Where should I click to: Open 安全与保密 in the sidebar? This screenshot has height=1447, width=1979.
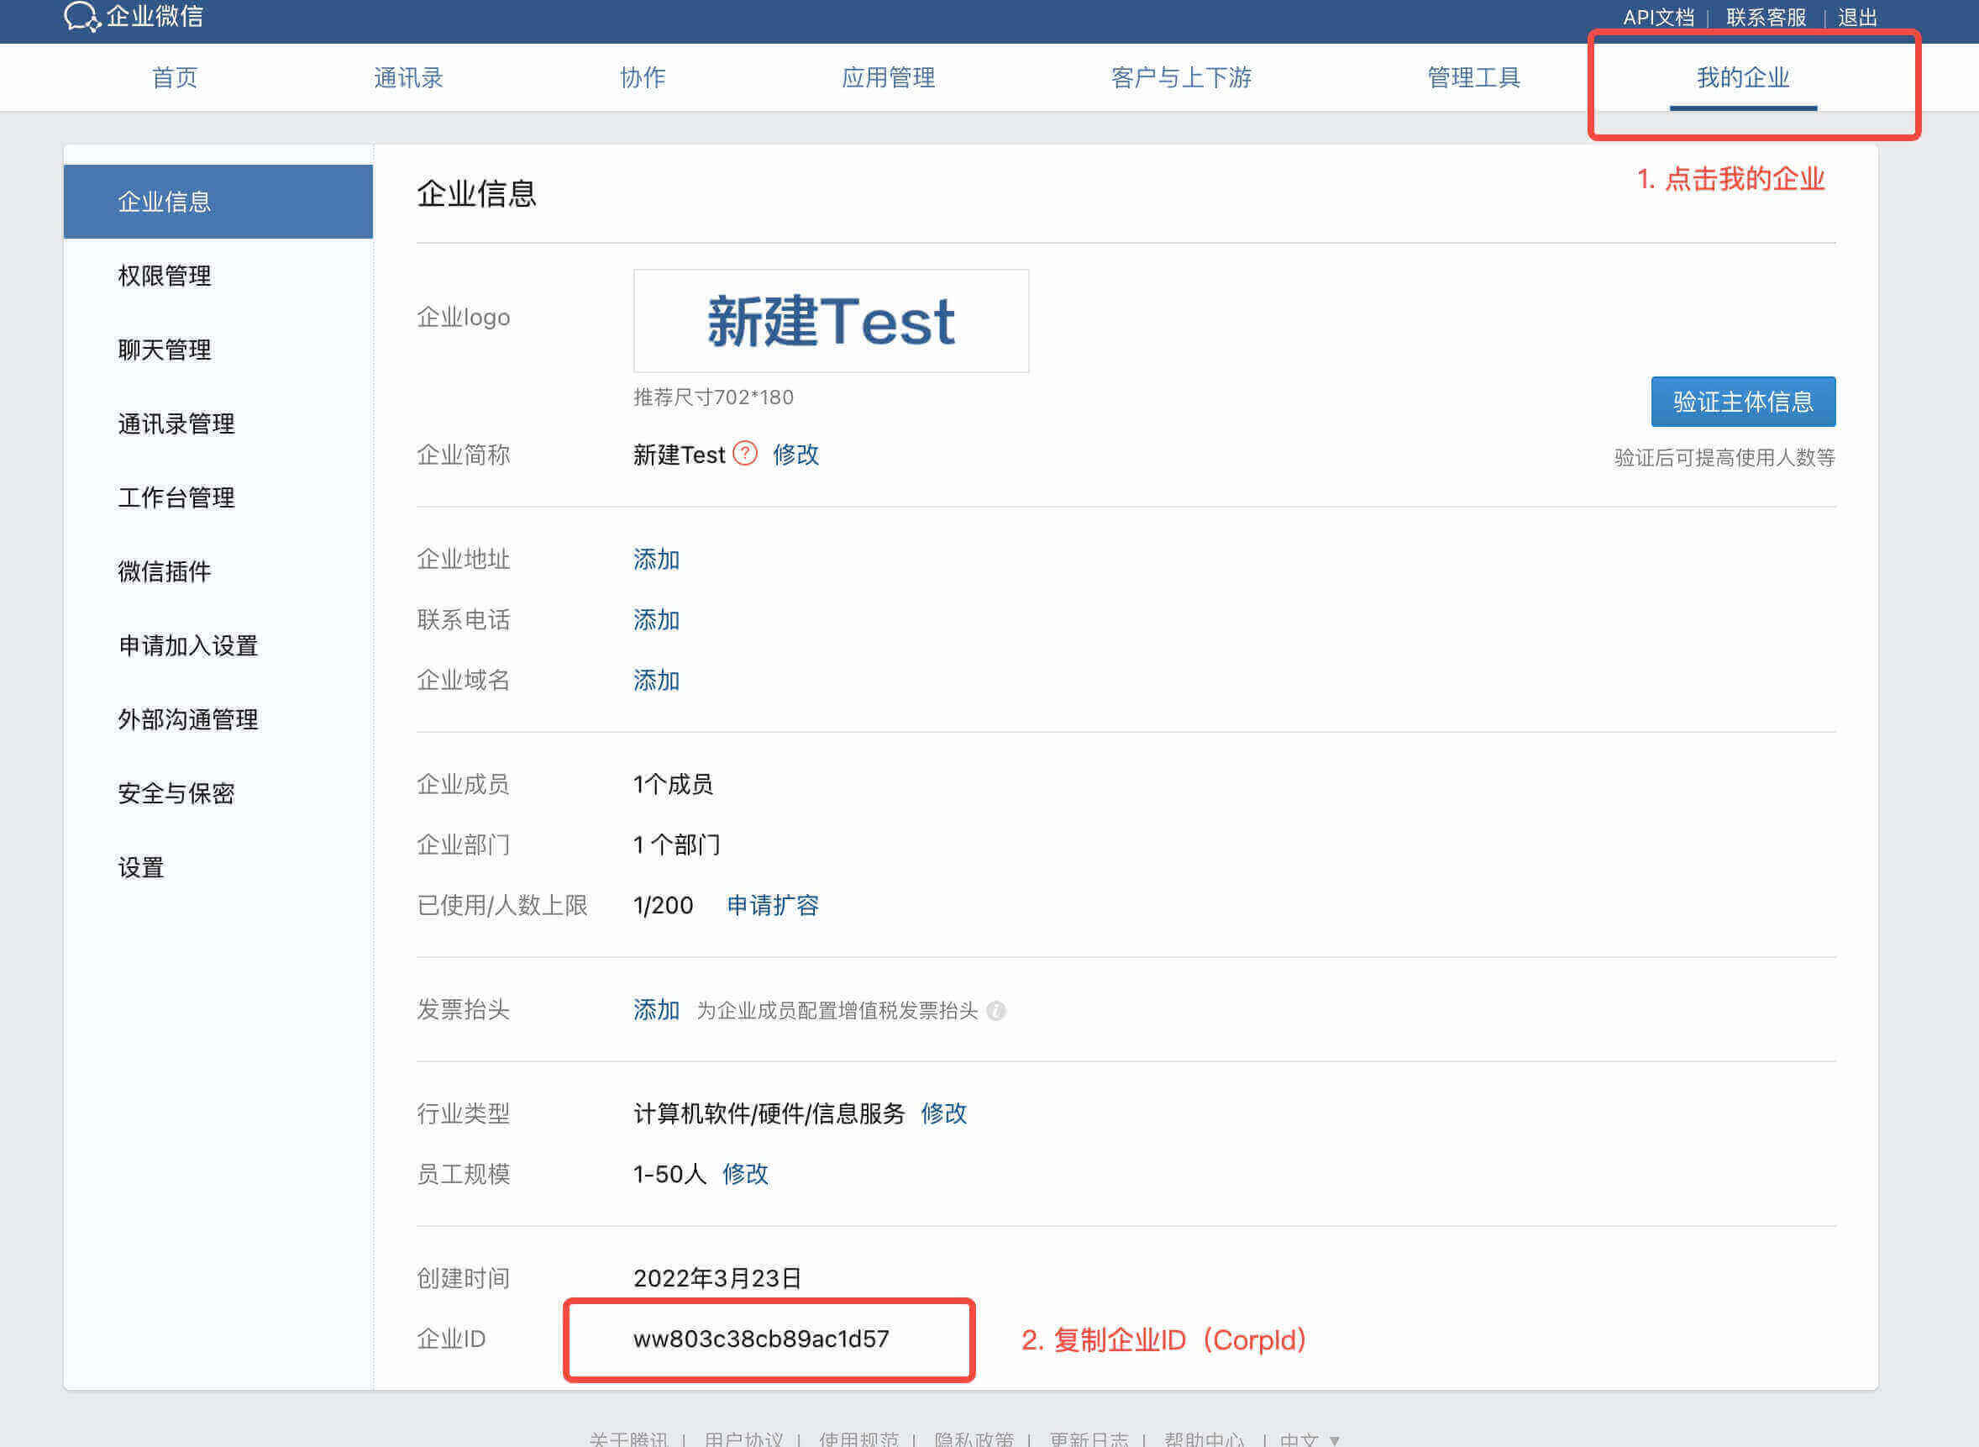click(176, 793)
